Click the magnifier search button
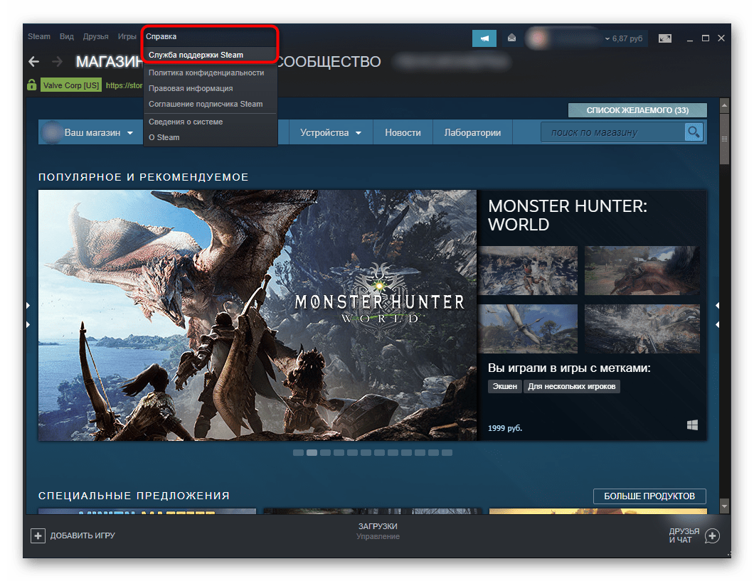This screenshot has height=581, width=754. pyautogui.click(x=694, y=132)
